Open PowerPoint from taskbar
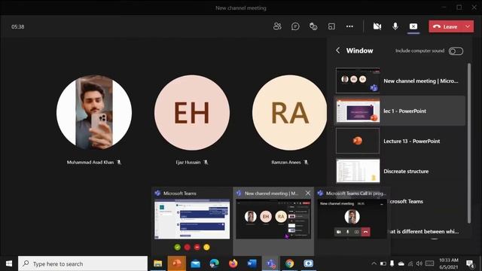482x271 pixels. pyautogui.click(x=177, y=263)
